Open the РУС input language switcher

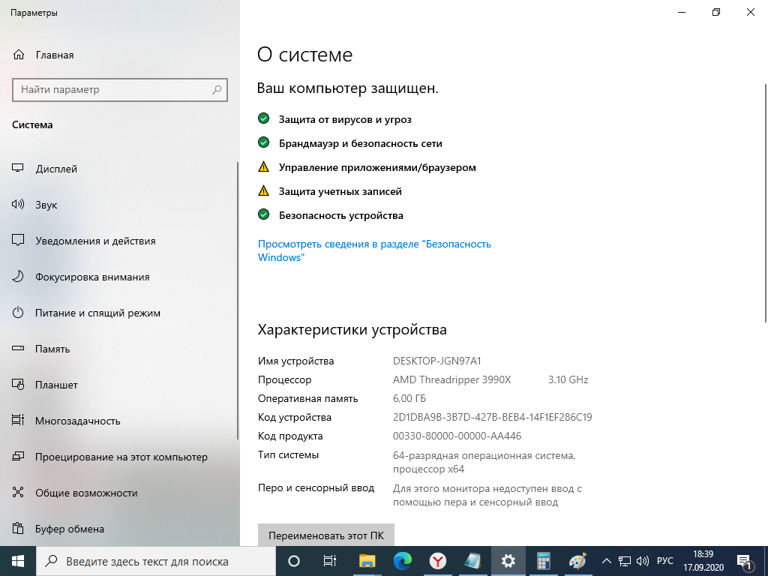(664, 561)
